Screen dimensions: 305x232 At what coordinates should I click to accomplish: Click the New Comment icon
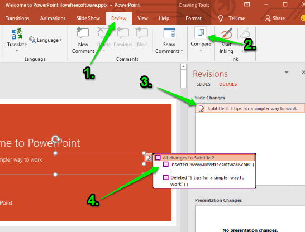click(83, 32)
